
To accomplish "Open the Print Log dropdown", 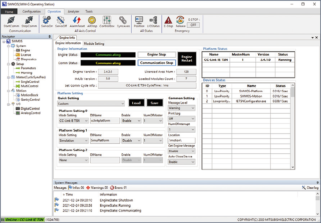I will coord(182,119).
